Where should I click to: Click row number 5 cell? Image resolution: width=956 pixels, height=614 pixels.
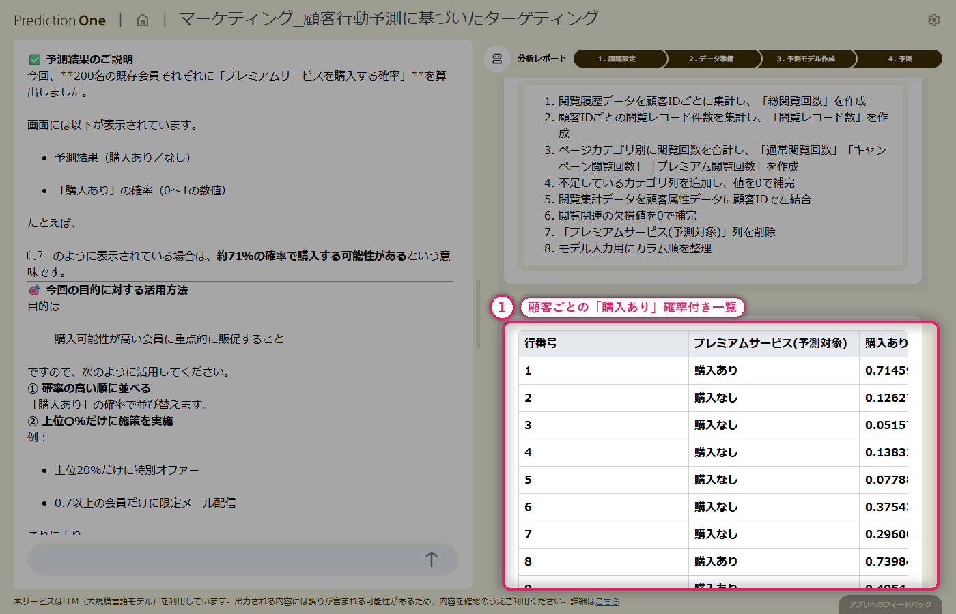[603, 480]
